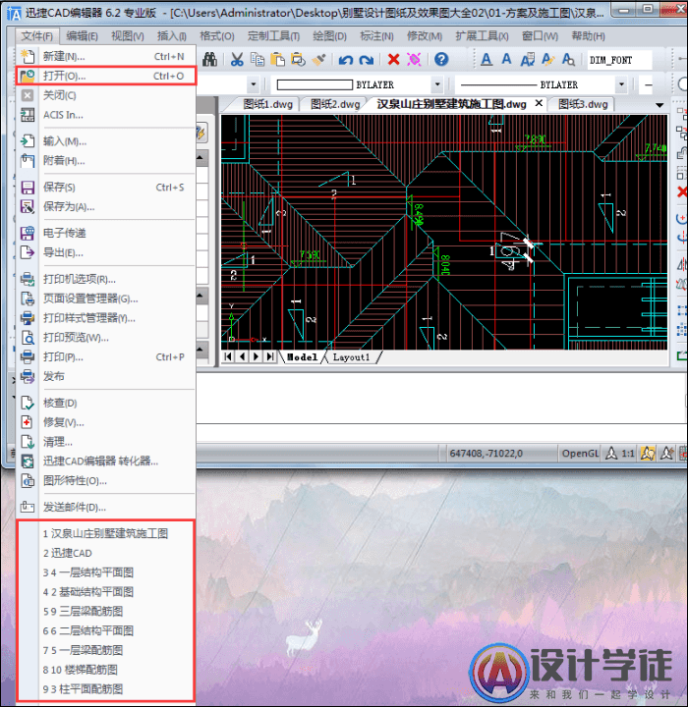Open the 标注(N) menu
The width and height of the screenshot is (688, 707).
(x=377, y=36)
